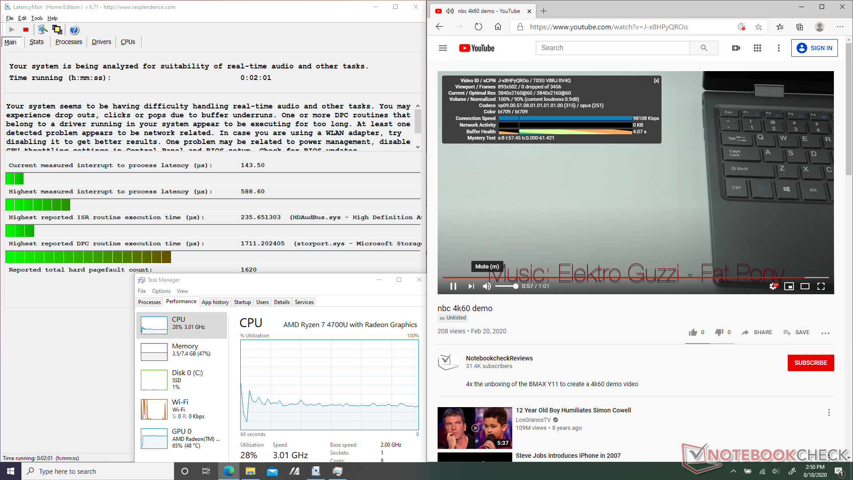The image size is (853, 480).
Task: Open the miniplayer icon on the player
Action: click(x=789, y=286)
